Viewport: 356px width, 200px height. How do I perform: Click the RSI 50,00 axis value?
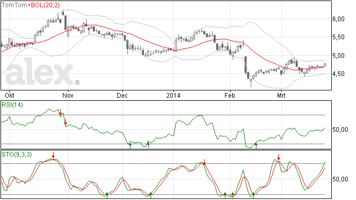pyautogui.click(x=340, y=130)
